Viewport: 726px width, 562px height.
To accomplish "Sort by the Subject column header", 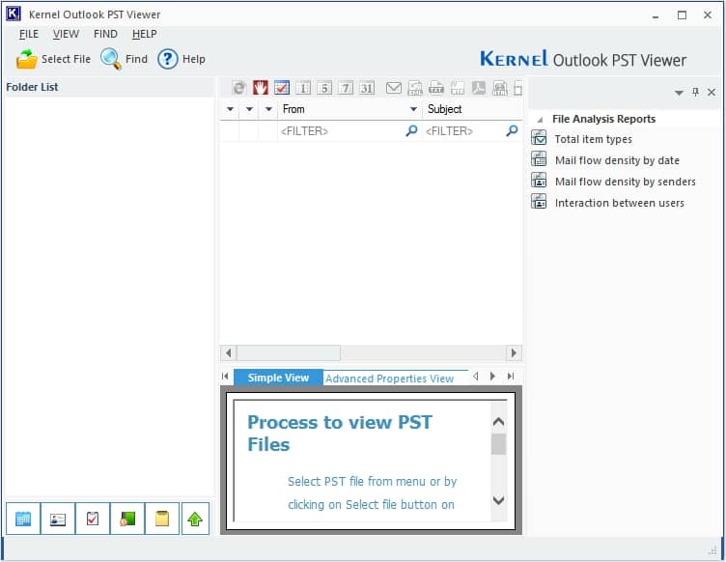I will [472, 110].
